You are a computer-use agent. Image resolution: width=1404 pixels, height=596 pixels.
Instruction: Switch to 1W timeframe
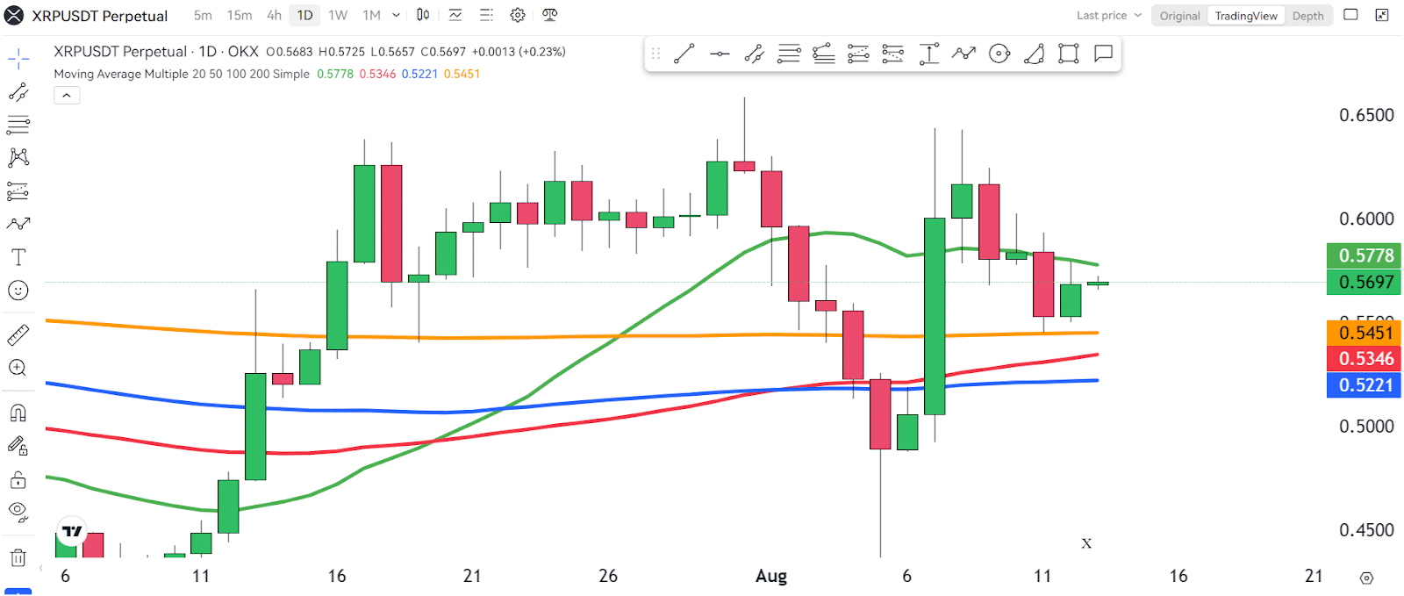pyautogui.click(x=338, y=15)
